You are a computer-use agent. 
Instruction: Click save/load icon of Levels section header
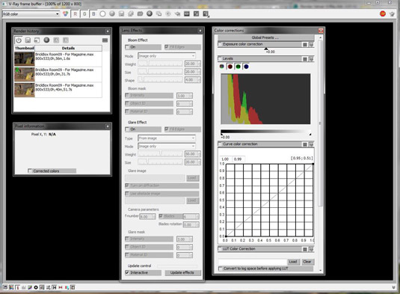tap(311, 59)
